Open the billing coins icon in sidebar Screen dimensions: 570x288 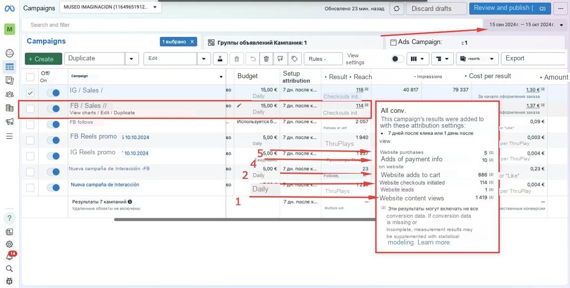click(x=10, y=108)
